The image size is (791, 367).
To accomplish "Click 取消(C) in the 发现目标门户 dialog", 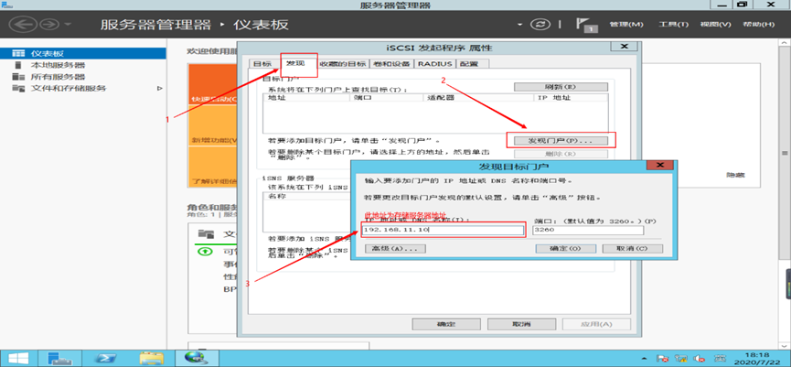I will [x=632, y=249].
